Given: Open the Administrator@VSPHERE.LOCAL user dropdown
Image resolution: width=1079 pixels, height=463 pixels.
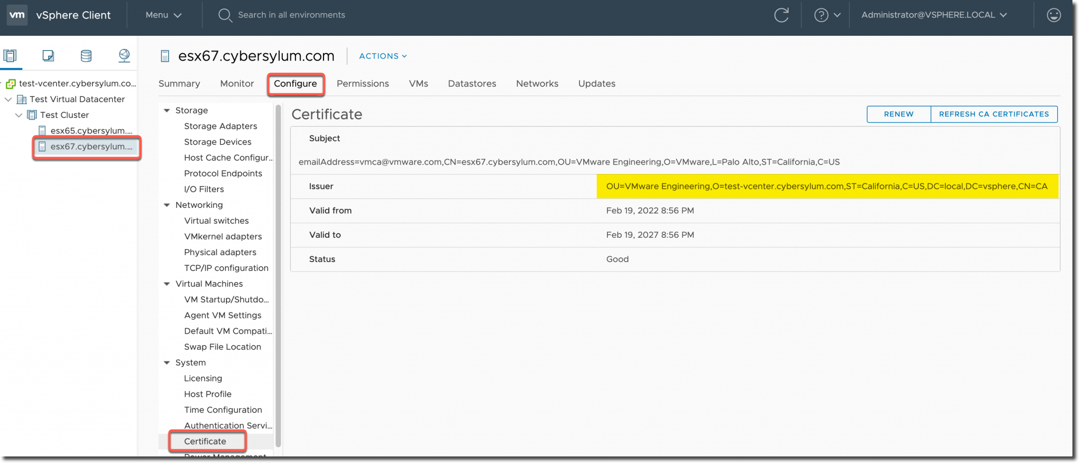Looking at the screenshot, I should coord(934,15).
